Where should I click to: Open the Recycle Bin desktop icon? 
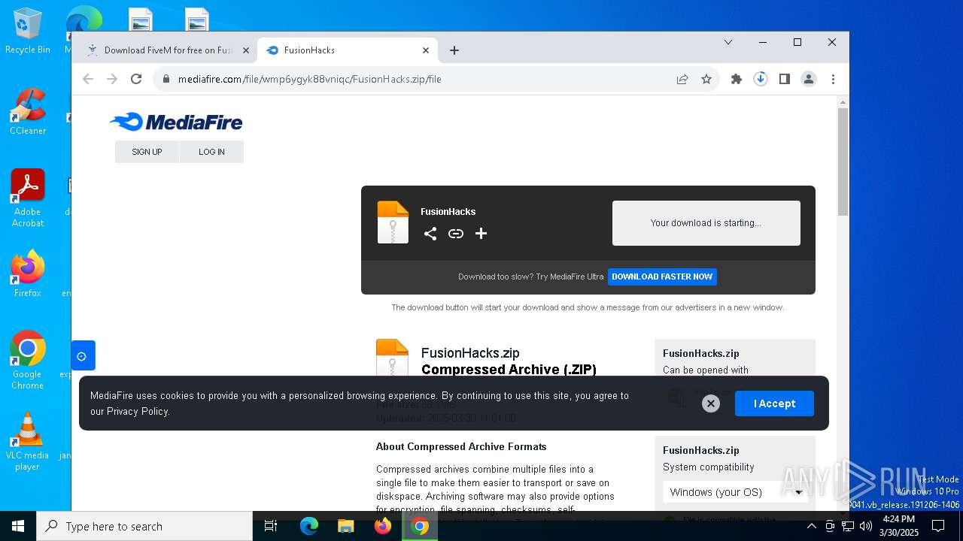[28, 32]
